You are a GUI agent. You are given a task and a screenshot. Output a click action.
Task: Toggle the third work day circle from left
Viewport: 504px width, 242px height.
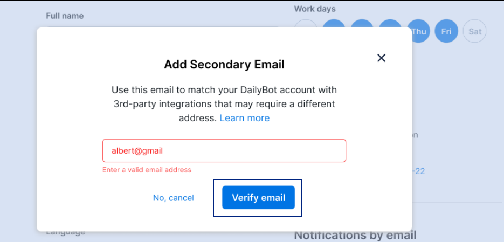click(362, 24)
